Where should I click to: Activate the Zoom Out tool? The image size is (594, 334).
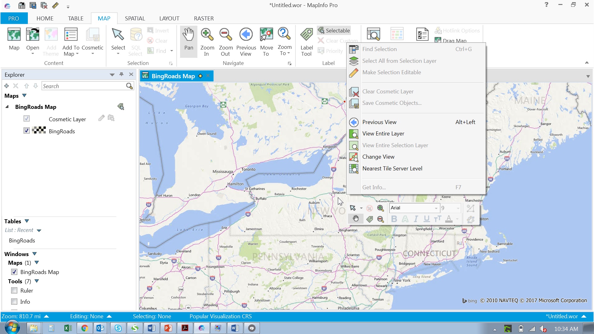(226, 41)
